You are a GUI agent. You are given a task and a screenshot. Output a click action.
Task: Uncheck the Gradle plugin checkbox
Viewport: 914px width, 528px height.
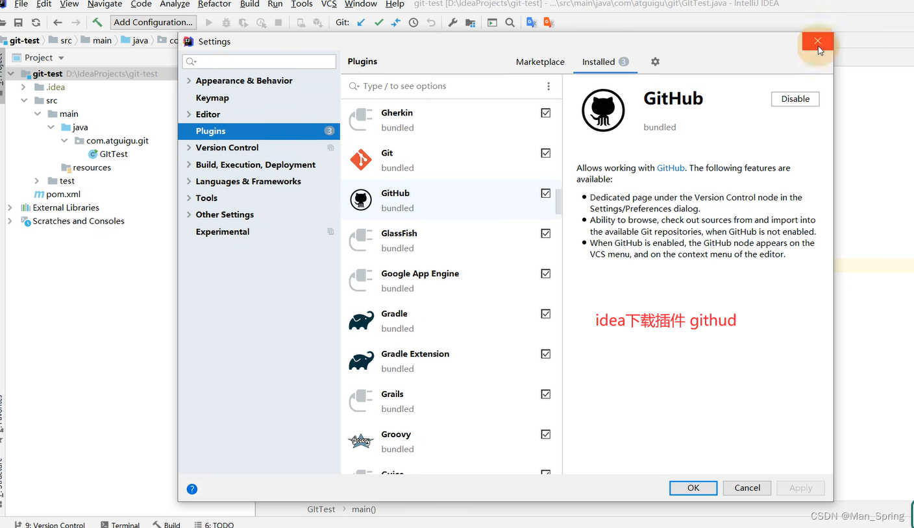546,314
